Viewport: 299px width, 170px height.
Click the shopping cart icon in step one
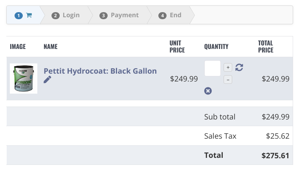[x=29, y=15]
